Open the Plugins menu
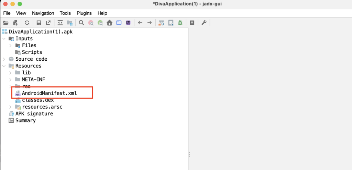 (84, 13)
